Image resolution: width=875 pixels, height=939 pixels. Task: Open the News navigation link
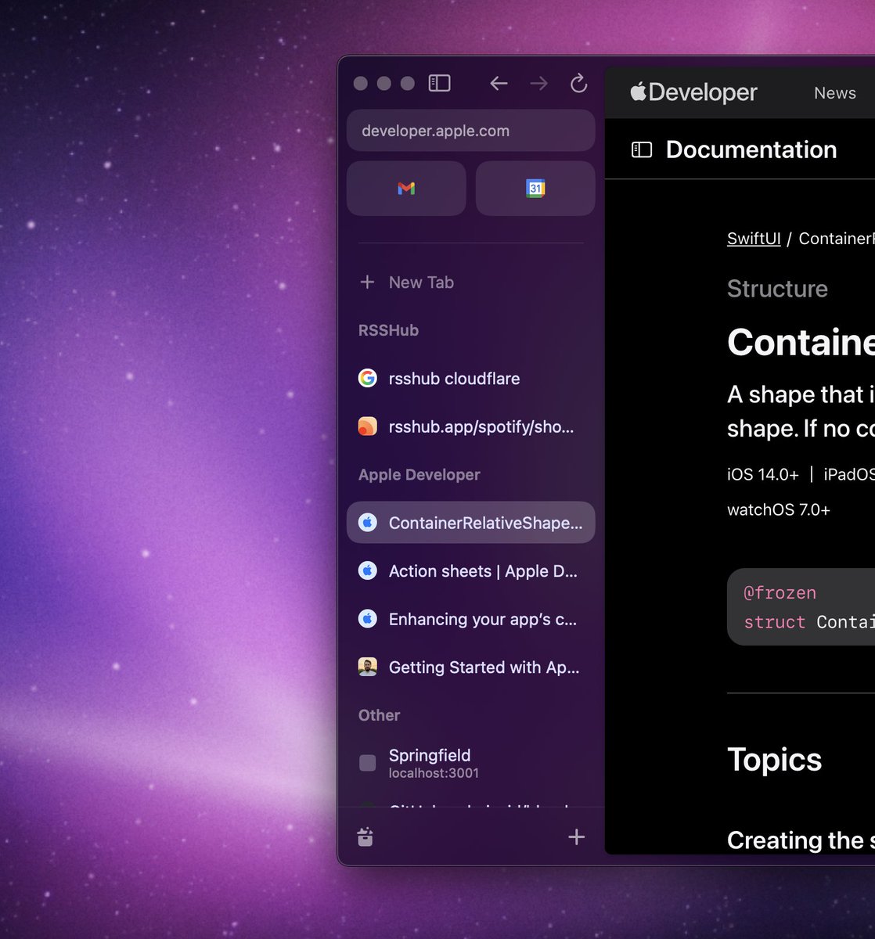click(834, 93)
